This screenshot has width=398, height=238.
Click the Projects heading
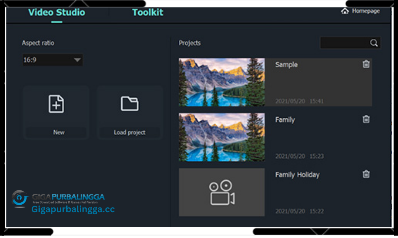[x=190, y=43]
